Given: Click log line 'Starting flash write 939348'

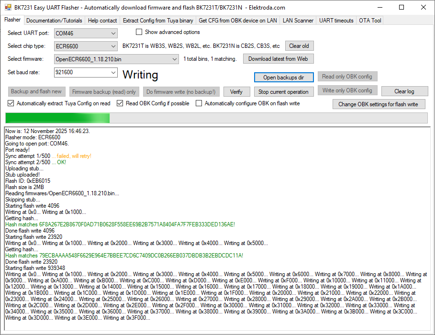Looking at the screenshot, I should click(35, 268).
